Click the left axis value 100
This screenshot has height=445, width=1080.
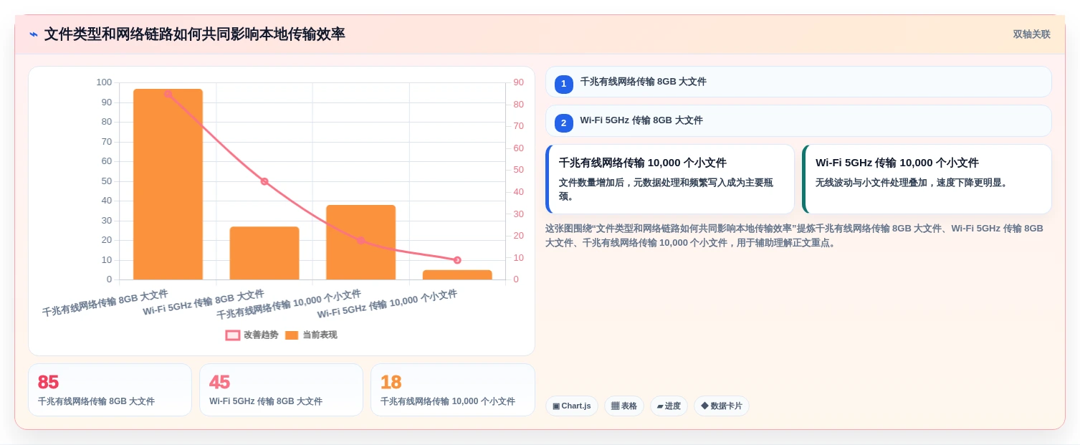tap(104, 82)
